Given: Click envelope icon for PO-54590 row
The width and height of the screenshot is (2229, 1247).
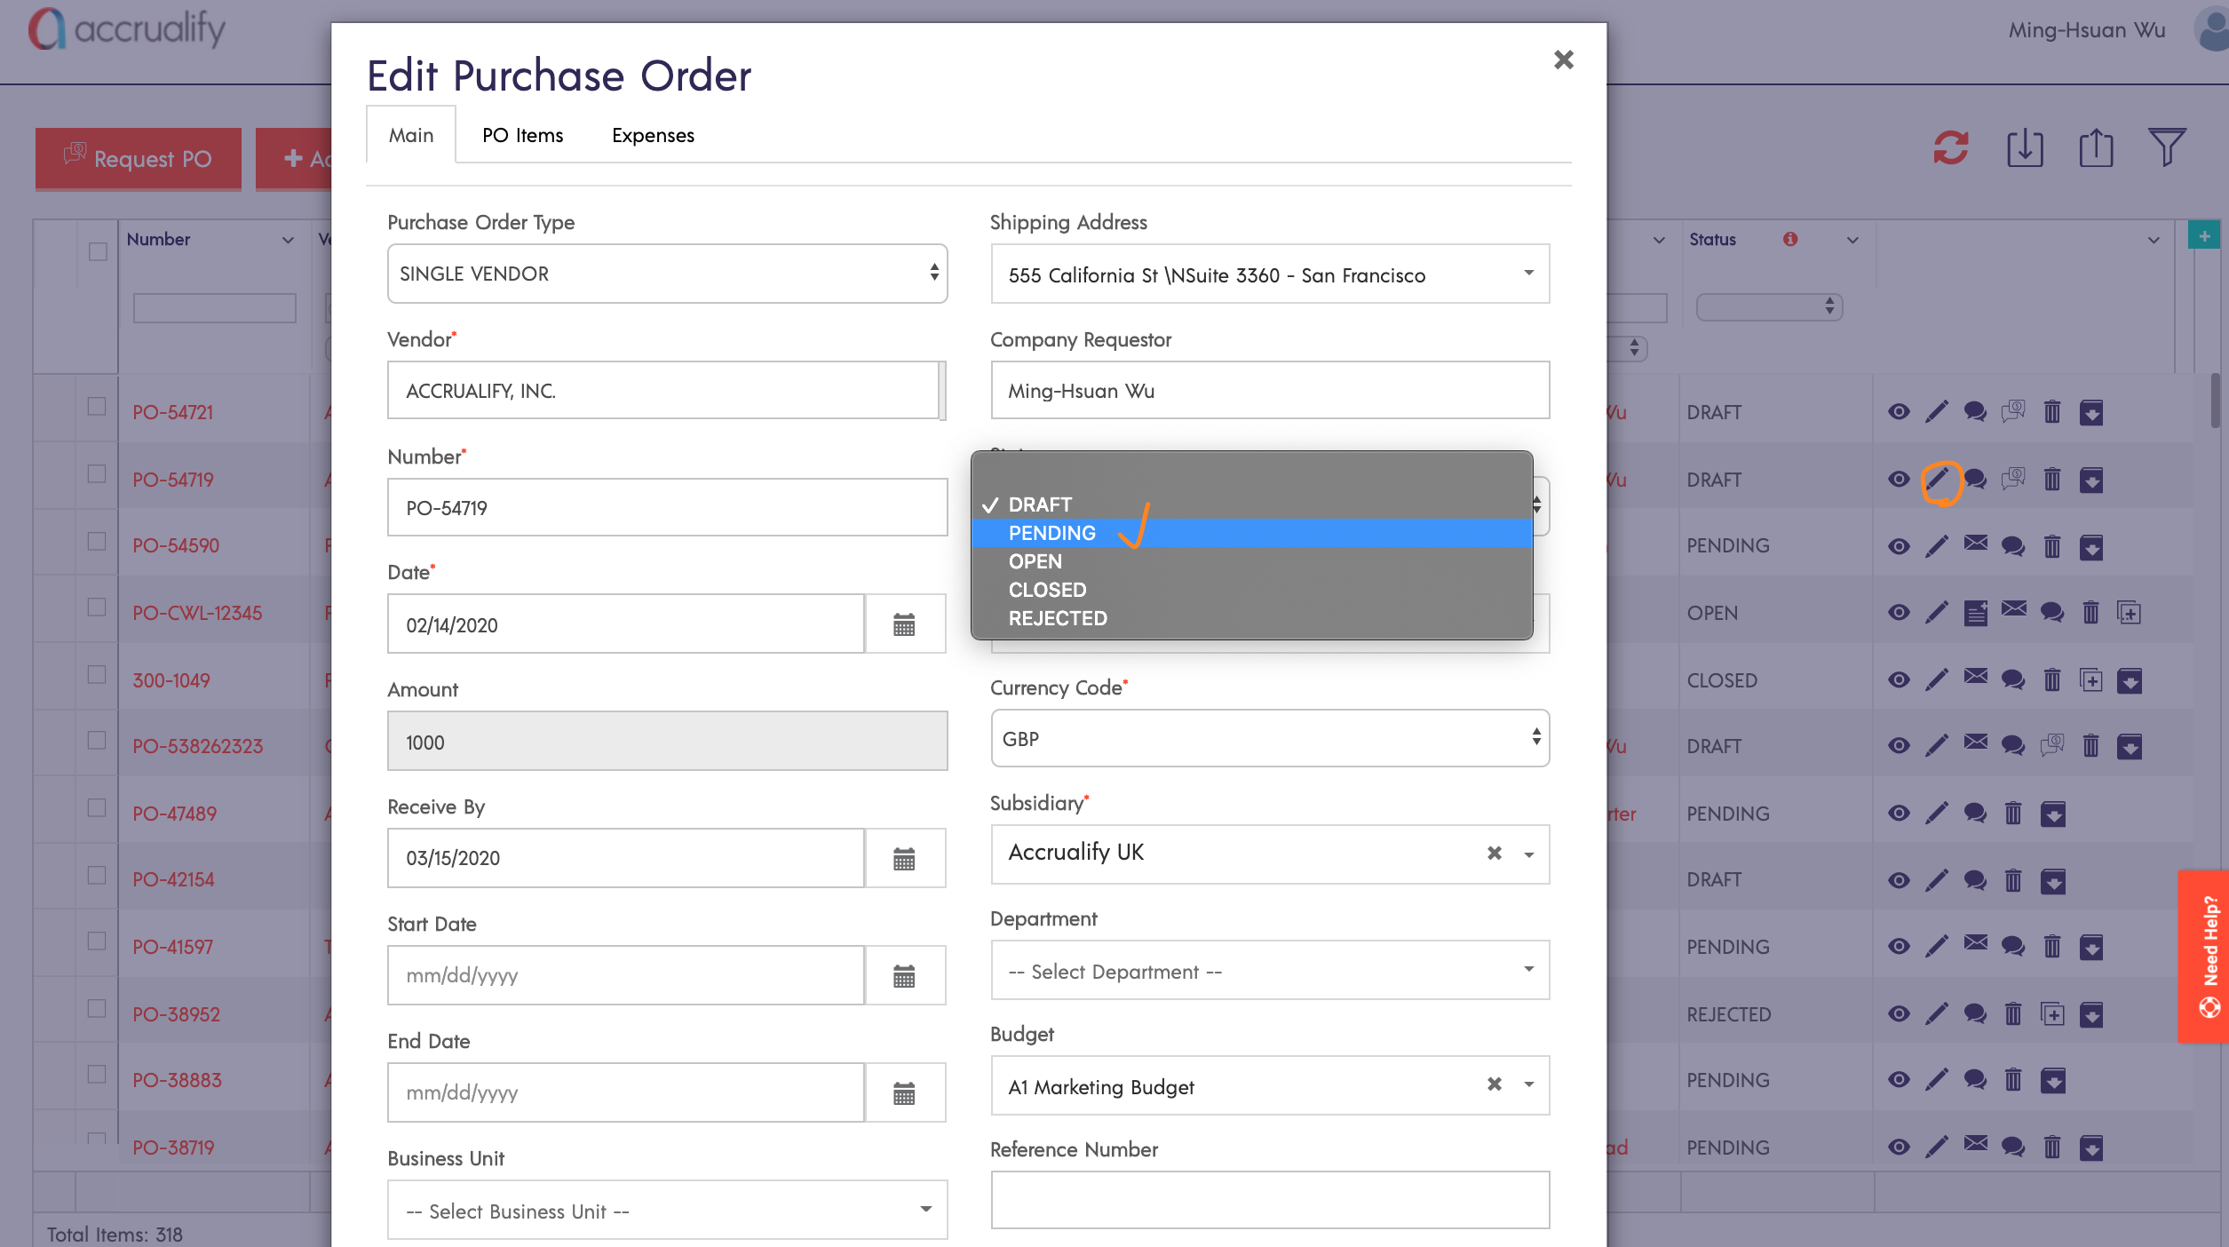Looking at the screenshot, I should point(1975,543).
